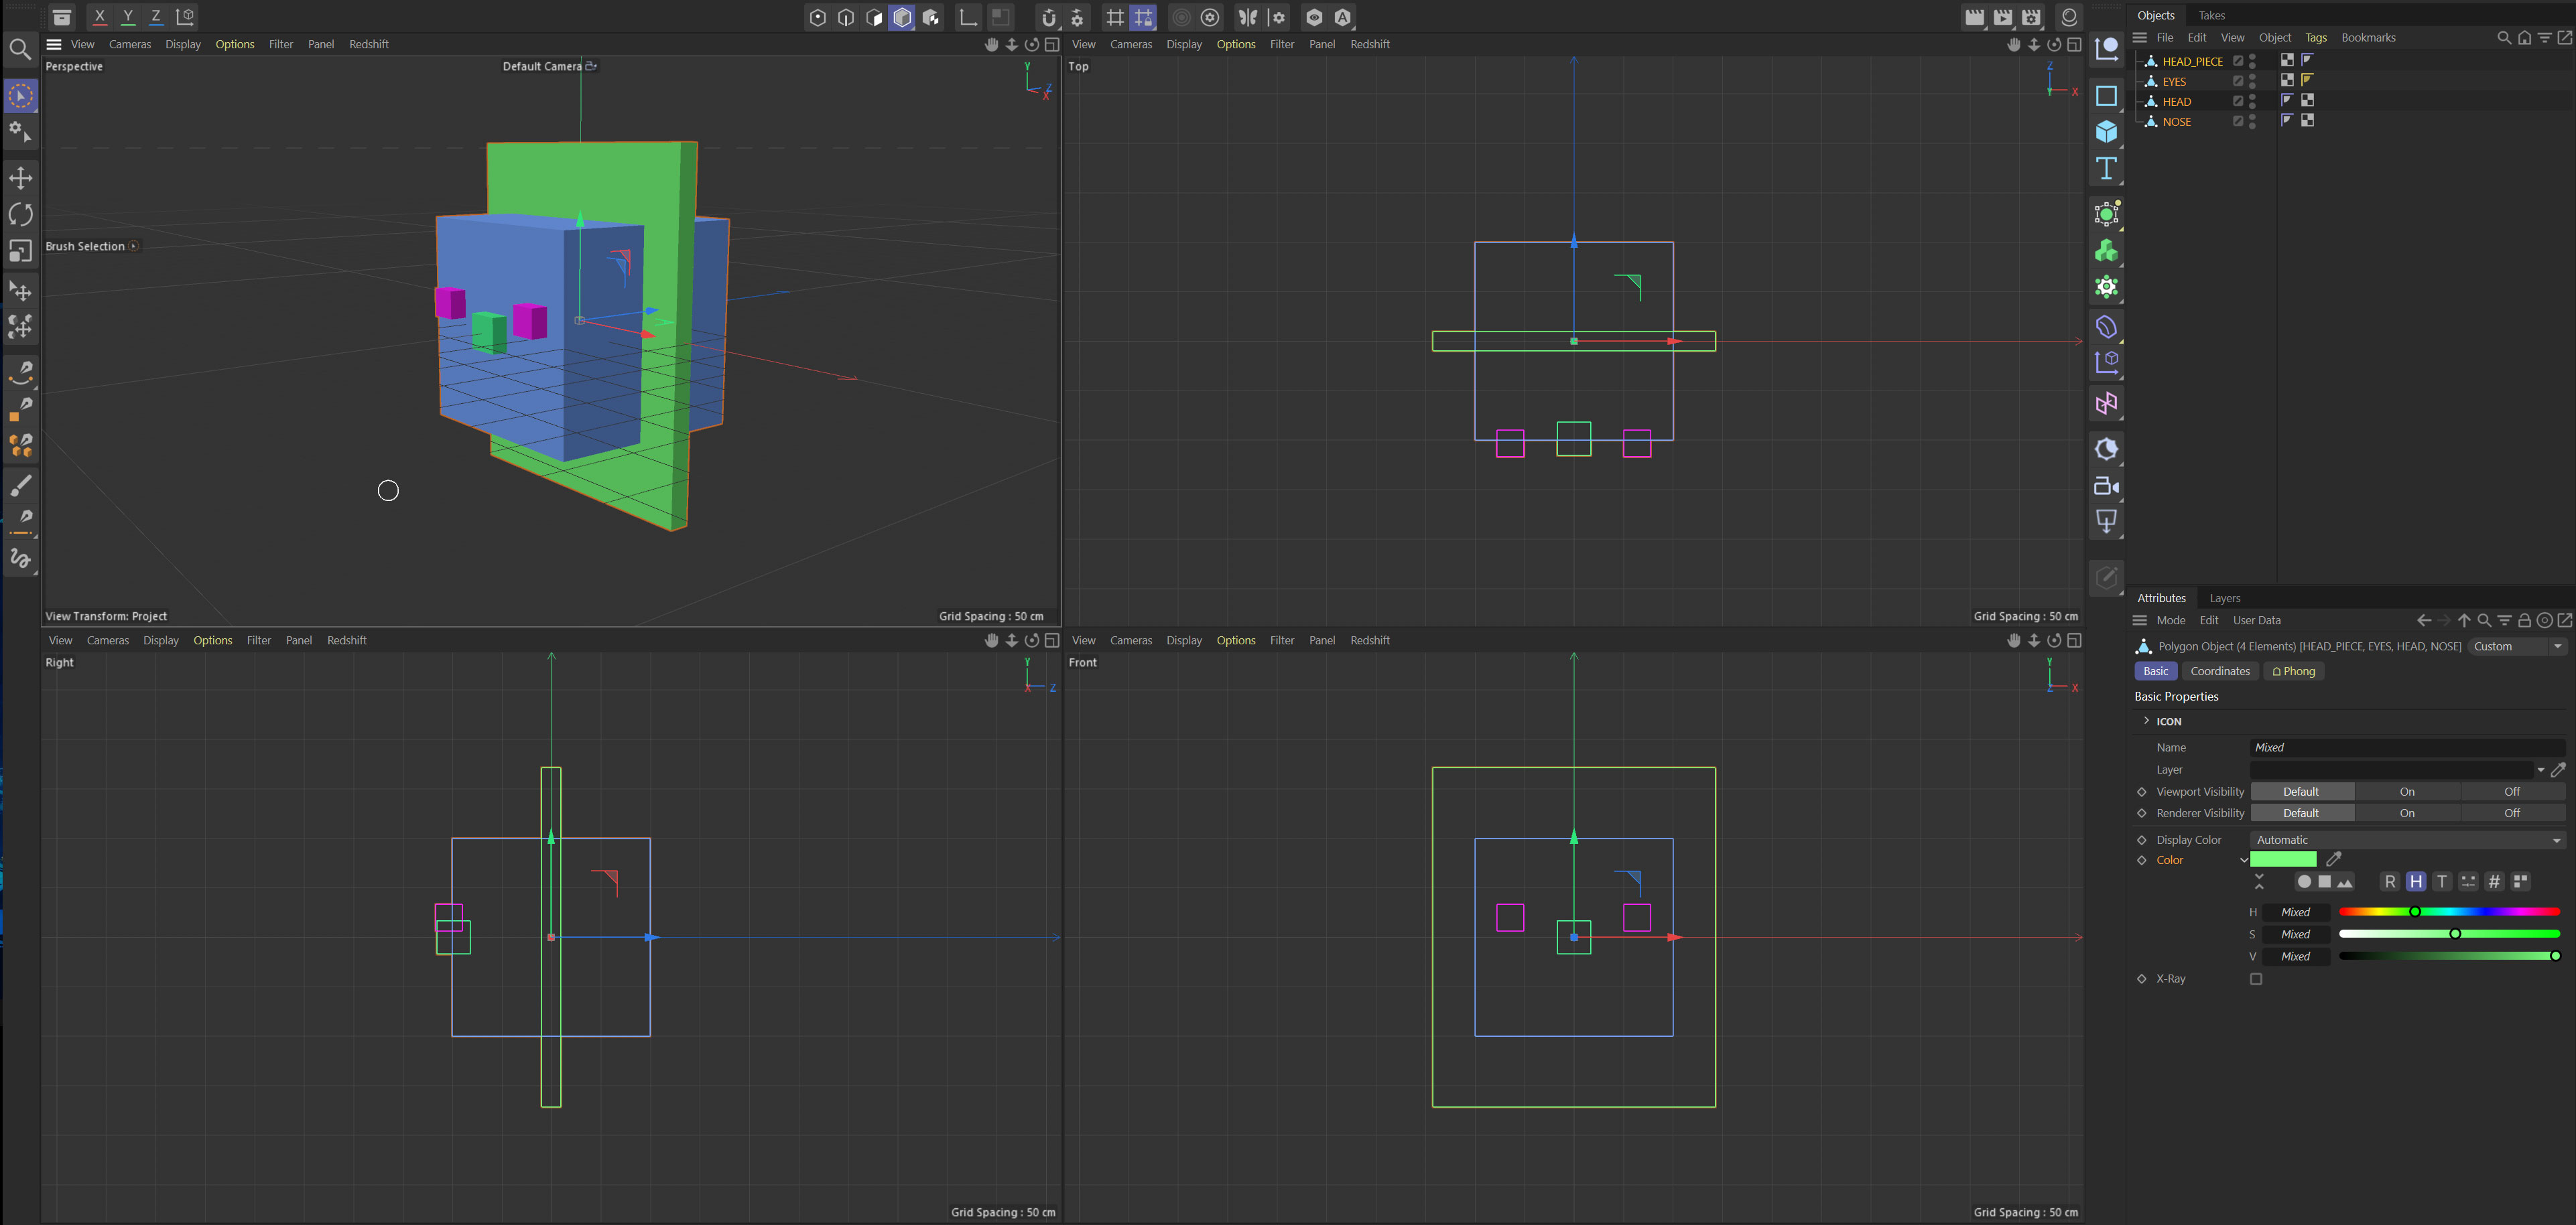
Task: Switch to Polygon mode in the top toolbar
Action: (874, 17)
